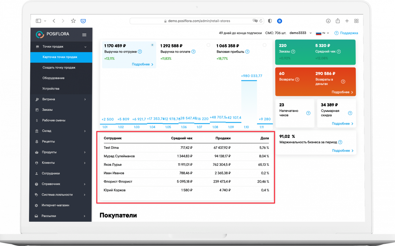Click Подробнее on the orange Возвраты card
The width and height of the screenshot is (395, 246).
342,92
